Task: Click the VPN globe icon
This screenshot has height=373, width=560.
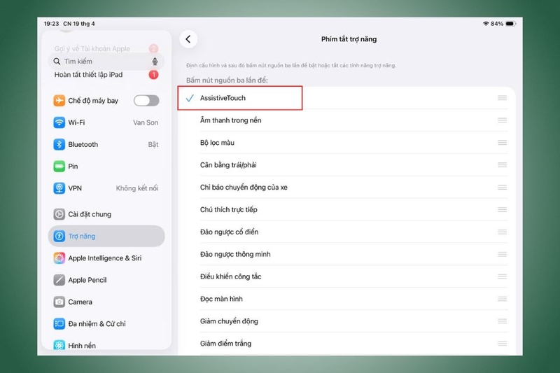Action: [59, 188]
